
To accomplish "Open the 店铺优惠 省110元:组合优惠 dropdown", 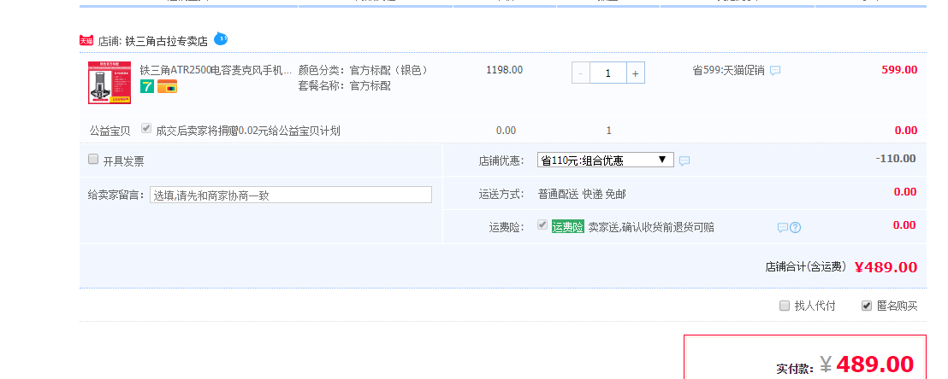I will (x=605, y=160).
